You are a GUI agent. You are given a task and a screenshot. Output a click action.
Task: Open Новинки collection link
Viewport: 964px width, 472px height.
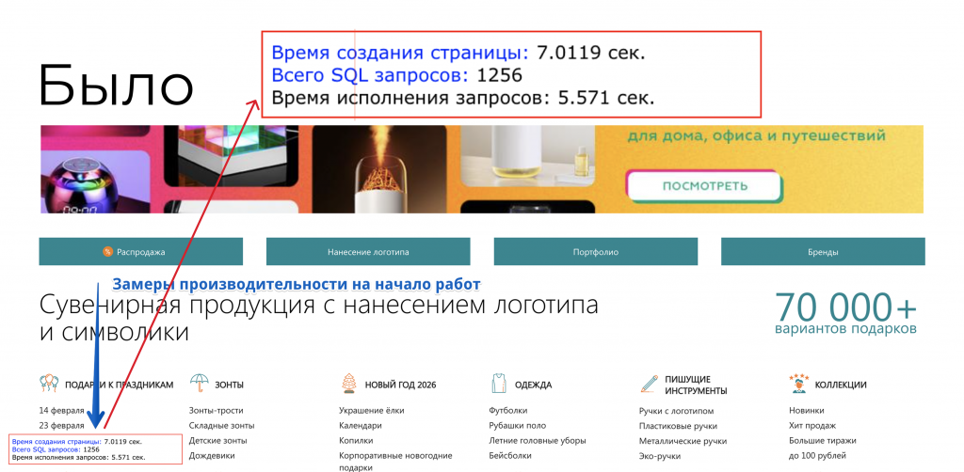coord(807,410)
